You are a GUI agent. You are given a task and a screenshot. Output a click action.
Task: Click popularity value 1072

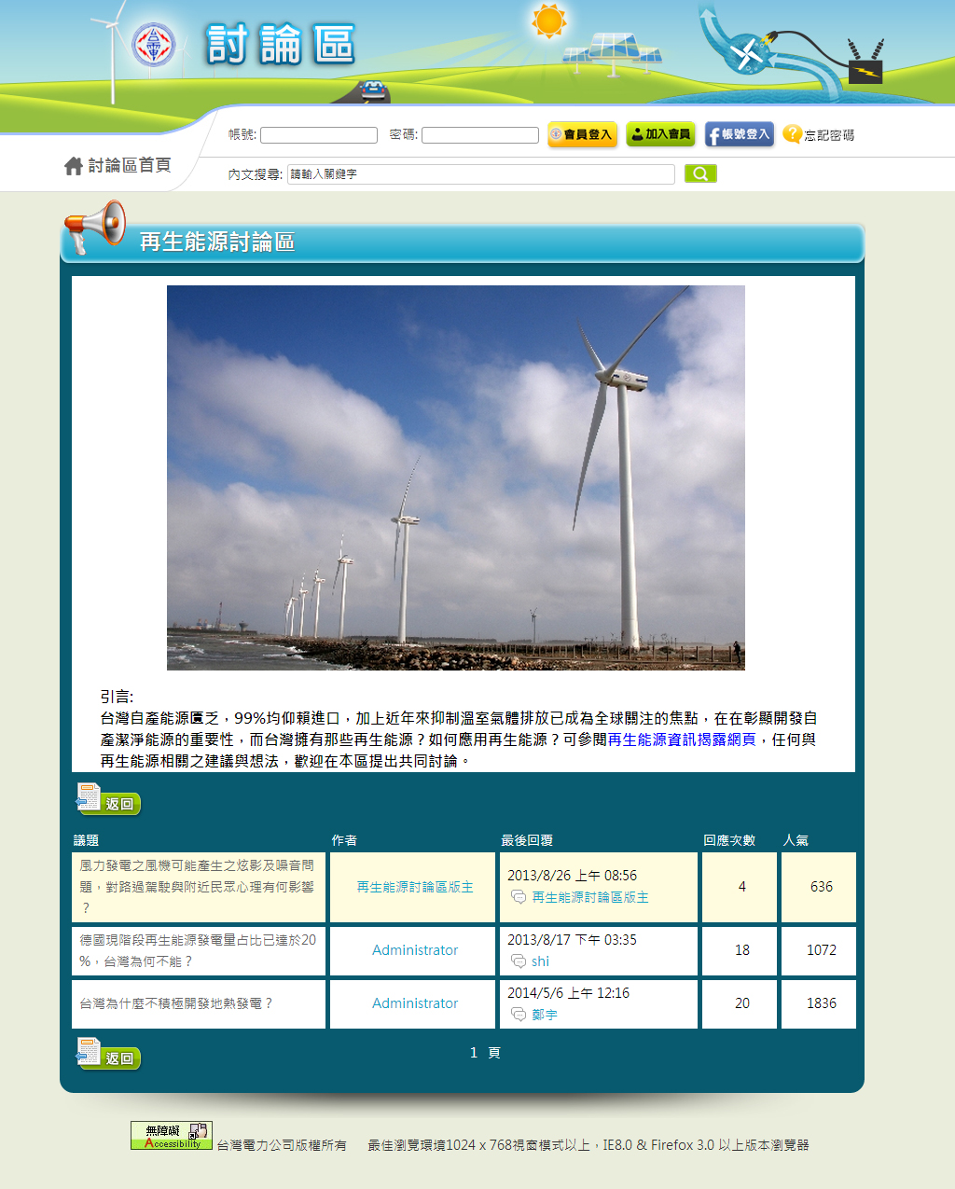coord(822,950)
